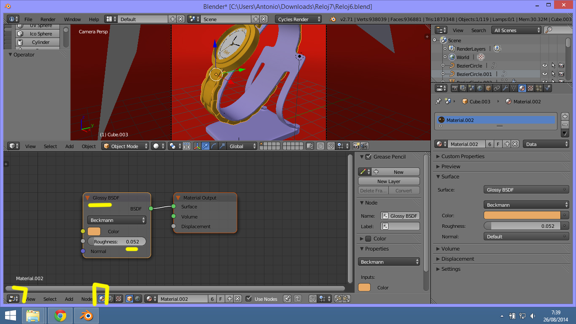The height and width of the screenshot is (324, 576).
Task: Open the World properties tab
Action: click(x=480, y=88)
